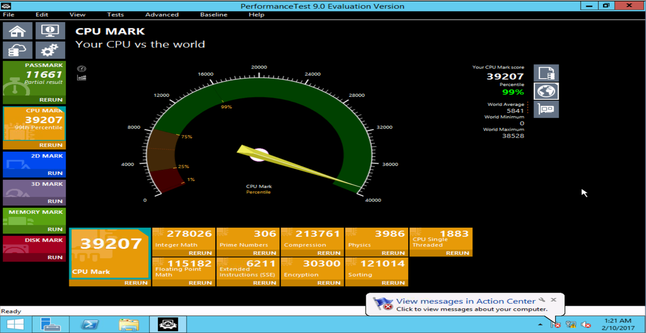Viewport: 646px width, 333px height.
Task: Open the System Information monitor icon
Action: tap(50, 30)
